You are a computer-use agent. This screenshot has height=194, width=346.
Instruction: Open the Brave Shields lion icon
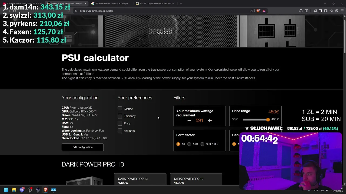(258, 11)
